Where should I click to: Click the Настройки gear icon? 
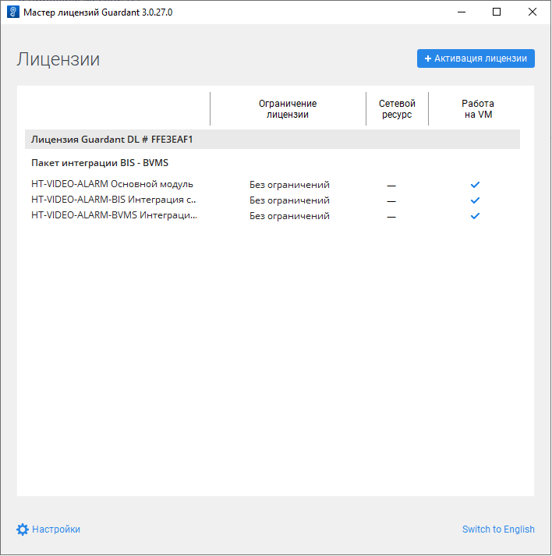pyautogui.click(x=23, y=529)
